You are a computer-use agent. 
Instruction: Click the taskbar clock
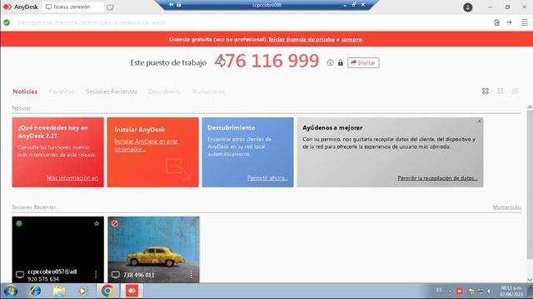click(511, 292)
